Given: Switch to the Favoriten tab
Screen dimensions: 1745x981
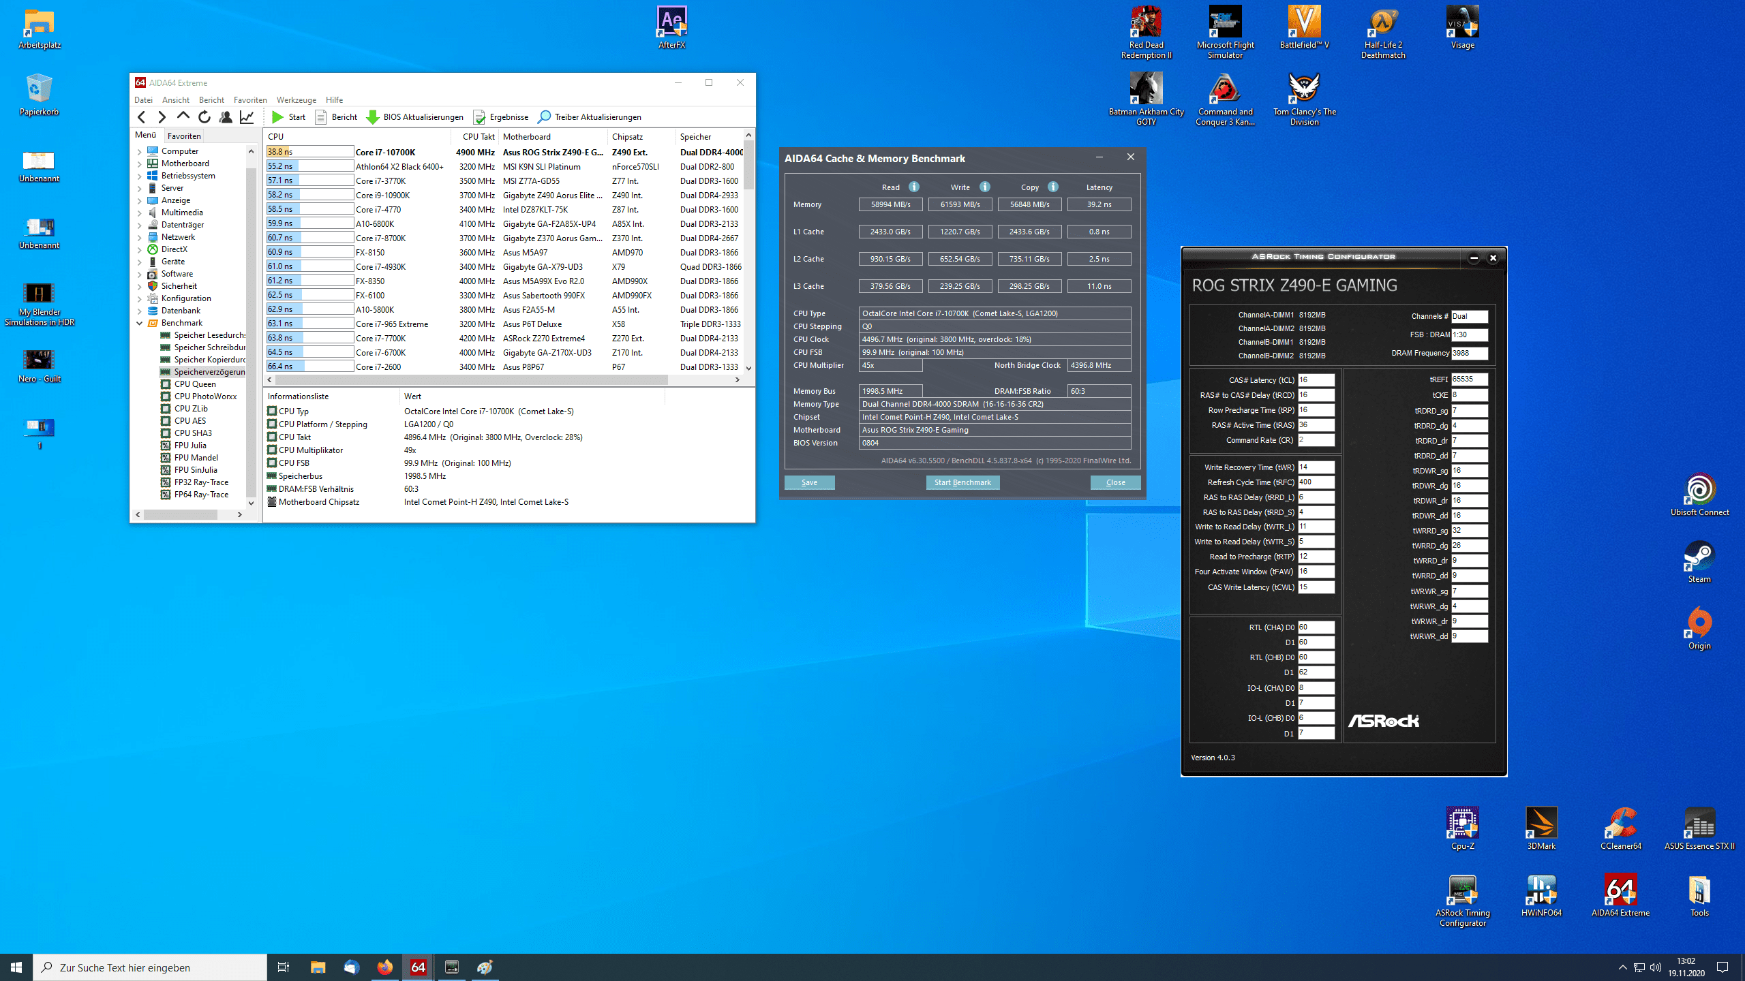Looking at the screenshot, I should 184,136.
